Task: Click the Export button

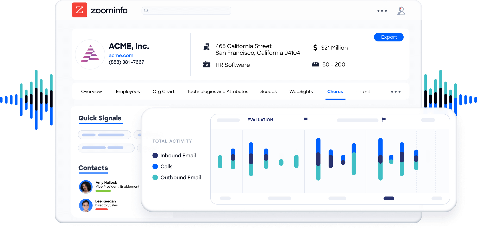Action: [388, 37]
